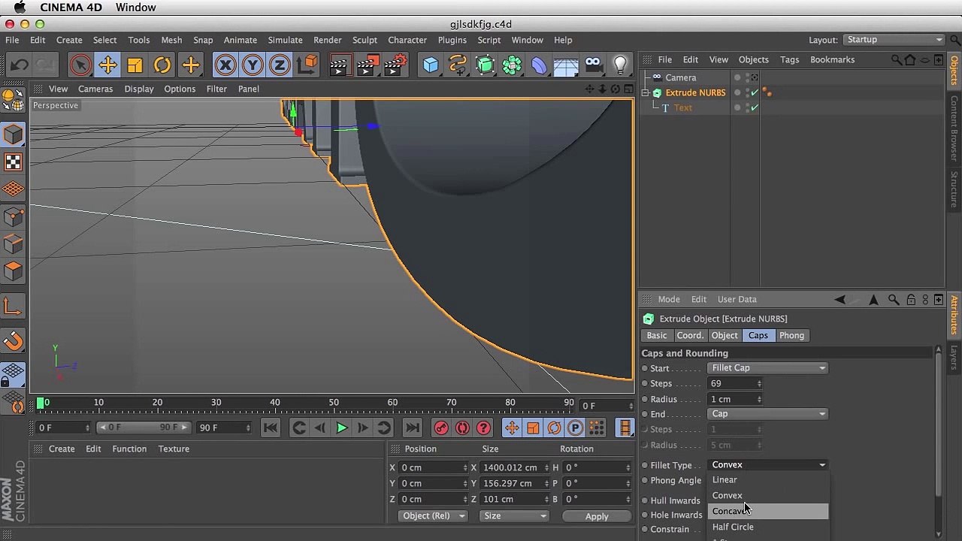Toggle the Z axis lock
Viewport: 962px width, 541px height.
coord(280,65)
